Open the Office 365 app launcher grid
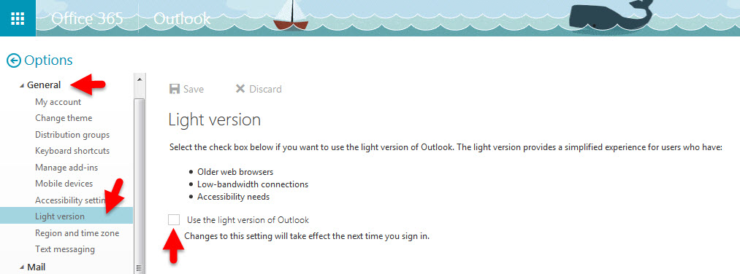Screen dimensions: 740x274 click(18, 18)
